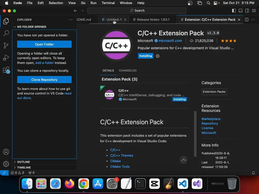Switch to the Untitled-1 tab
Image resolution: width=259 pixels, height=194 pixels.
[x=114, y=20]
